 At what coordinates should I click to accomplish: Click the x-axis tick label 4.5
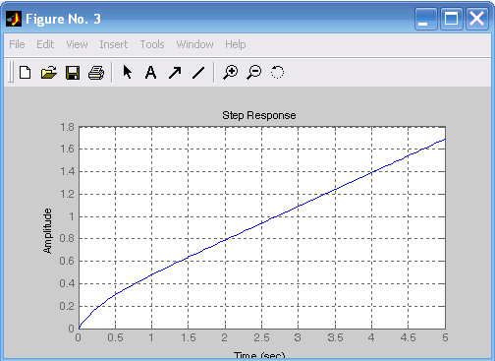pyautogui.click(x=408, y=337)
